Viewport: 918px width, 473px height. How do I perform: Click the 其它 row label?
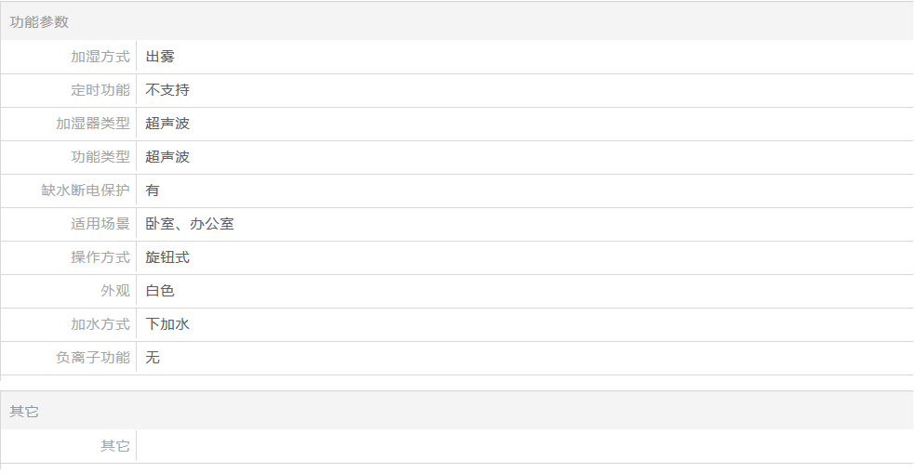[114, 446]
